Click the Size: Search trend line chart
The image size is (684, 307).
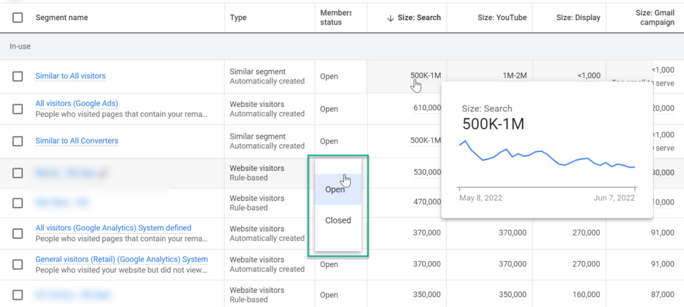pos(546,158)
